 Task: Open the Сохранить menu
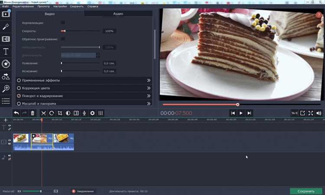[x=77, y=7]
